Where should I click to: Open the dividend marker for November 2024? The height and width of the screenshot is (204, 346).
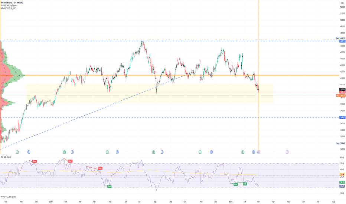point(211,152)
